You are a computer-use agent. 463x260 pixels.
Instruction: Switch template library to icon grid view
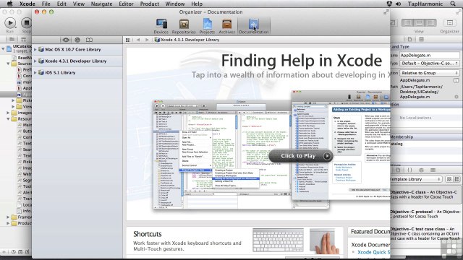pyautogui.click(x=449, y=179)
